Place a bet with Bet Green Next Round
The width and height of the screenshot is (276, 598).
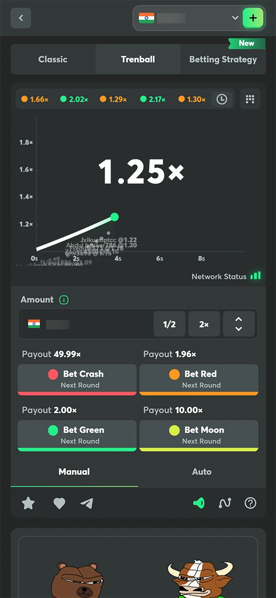77,435
